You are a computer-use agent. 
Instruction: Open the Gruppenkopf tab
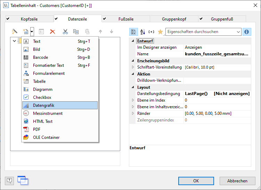[174, 19]
